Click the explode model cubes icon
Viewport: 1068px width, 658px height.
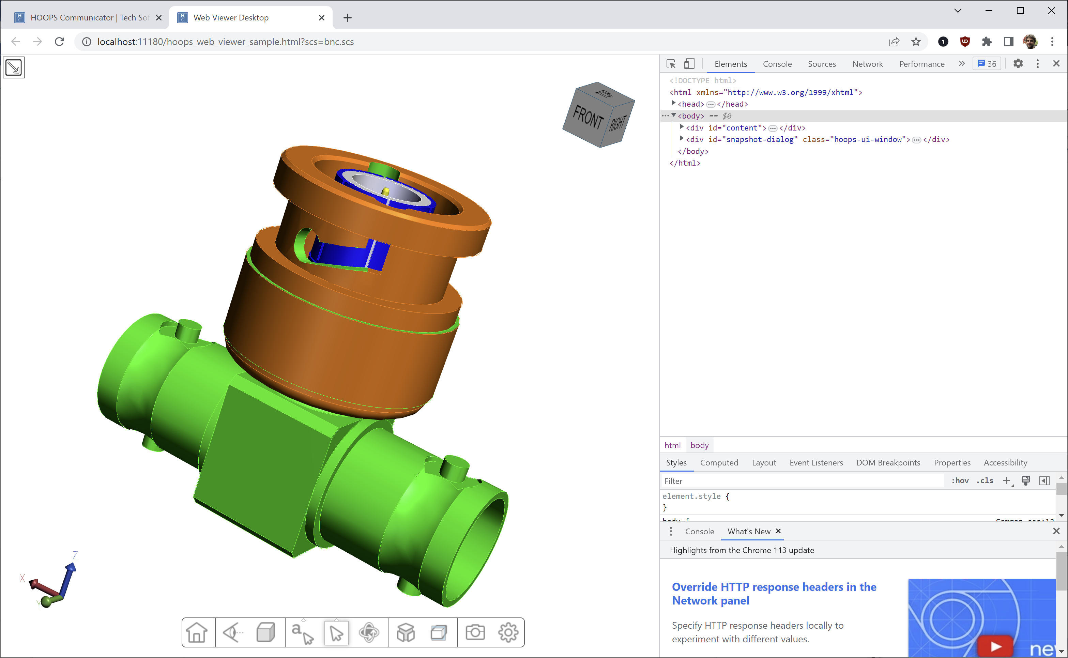click(405, 632)
